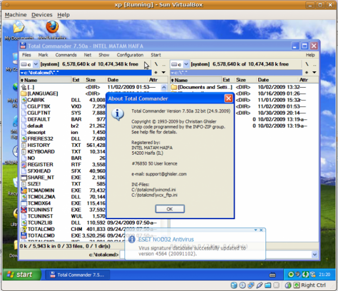The height and width of the screenshot is (291, 338).
Task: Click OK in About Total Commander dialog
Action: tap(170, 209)
